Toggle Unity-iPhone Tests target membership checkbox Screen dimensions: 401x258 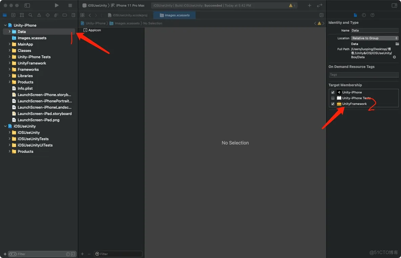click(333, 98)
